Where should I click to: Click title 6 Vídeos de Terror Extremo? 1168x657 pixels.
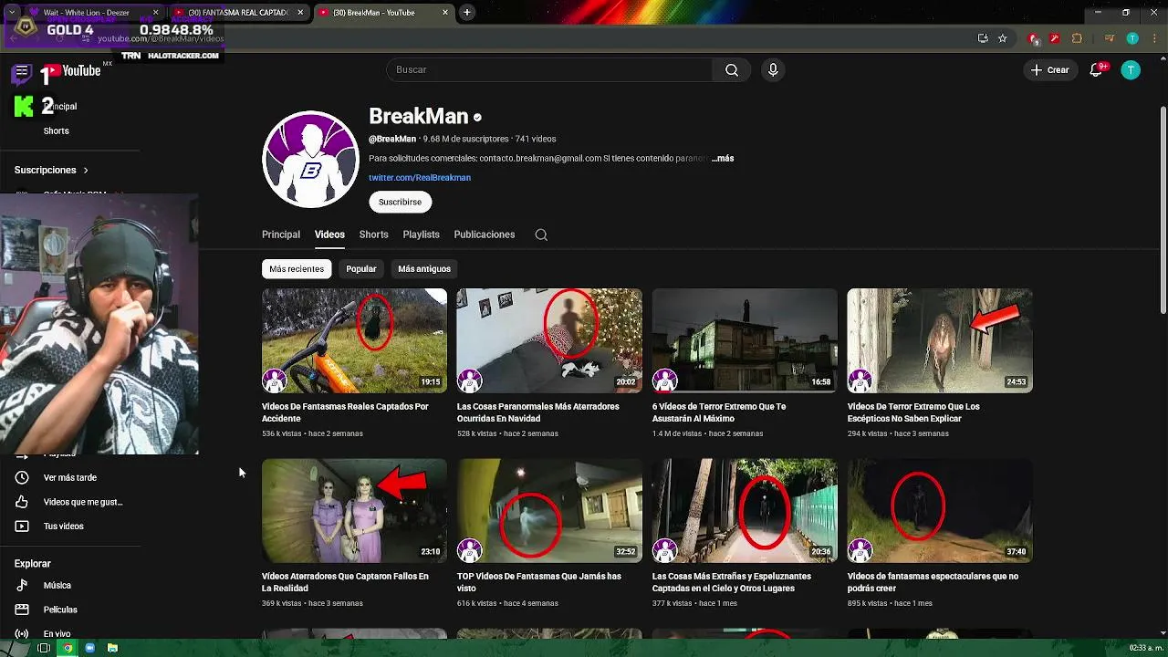tap(719, 412)
